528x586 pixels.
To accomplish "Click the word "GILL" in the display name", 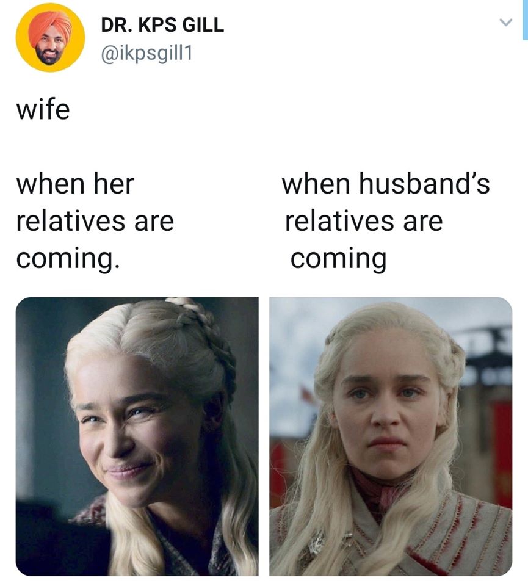I will coord(203,26).
